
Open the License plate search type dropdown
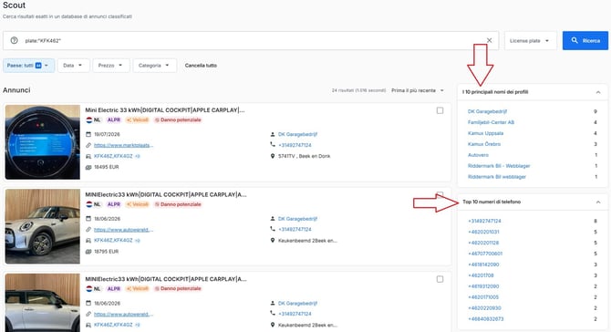click(530, 40)
